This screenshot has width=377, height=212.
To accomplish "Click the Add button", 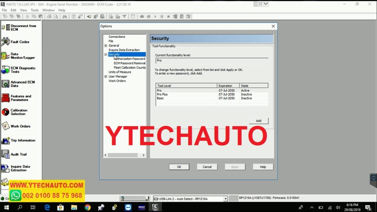I will pos(258,121).
